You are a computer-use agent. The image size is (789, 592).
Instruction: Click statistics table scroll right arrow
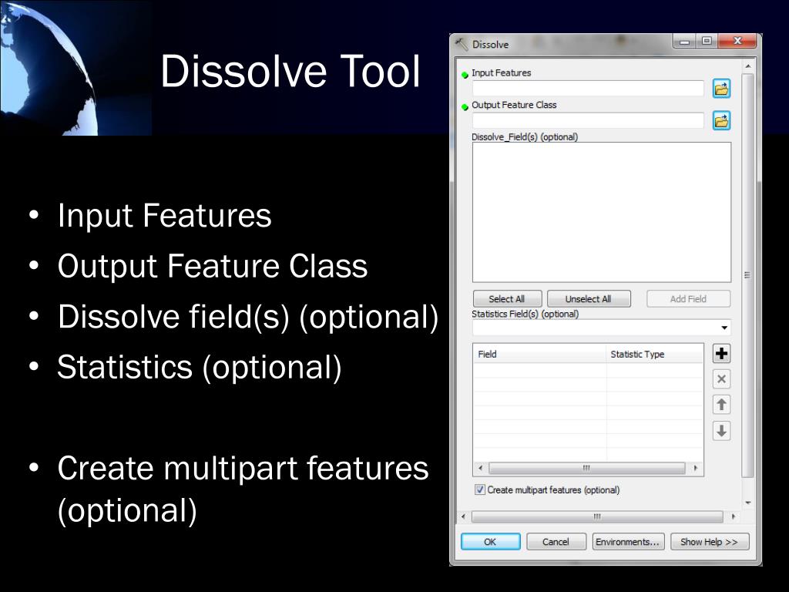696,468
